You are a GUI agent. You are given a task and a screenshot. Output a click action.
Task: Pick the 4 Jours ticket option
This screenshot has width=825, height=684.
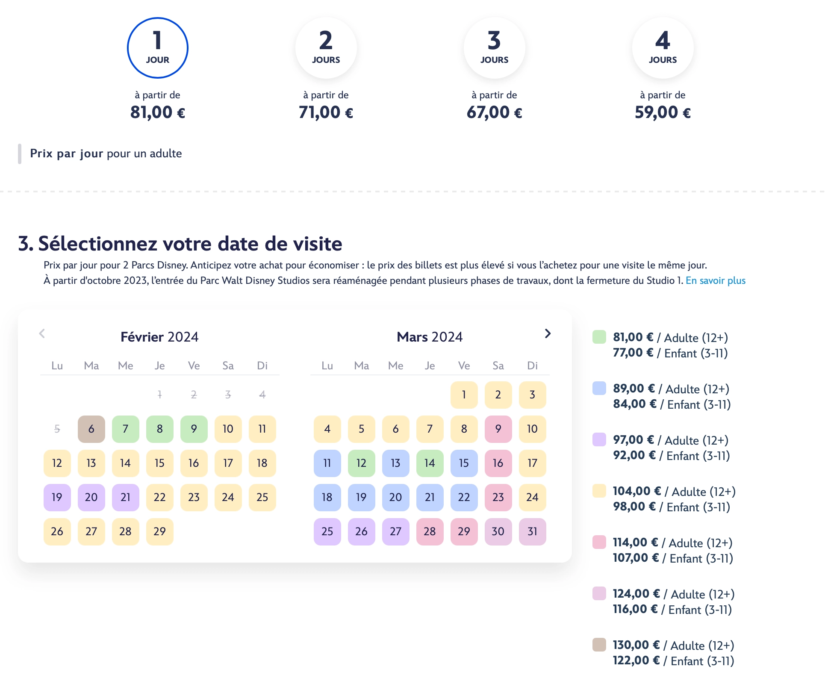point(663,48)
